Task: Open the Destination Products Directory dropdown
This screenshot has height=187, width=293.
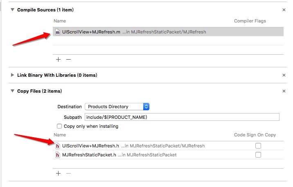Action: tap(117, 107)
